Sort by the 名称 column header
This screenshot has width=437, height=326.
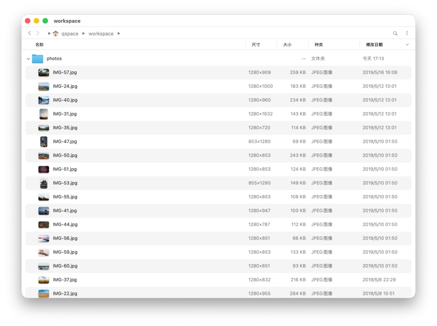40,45
